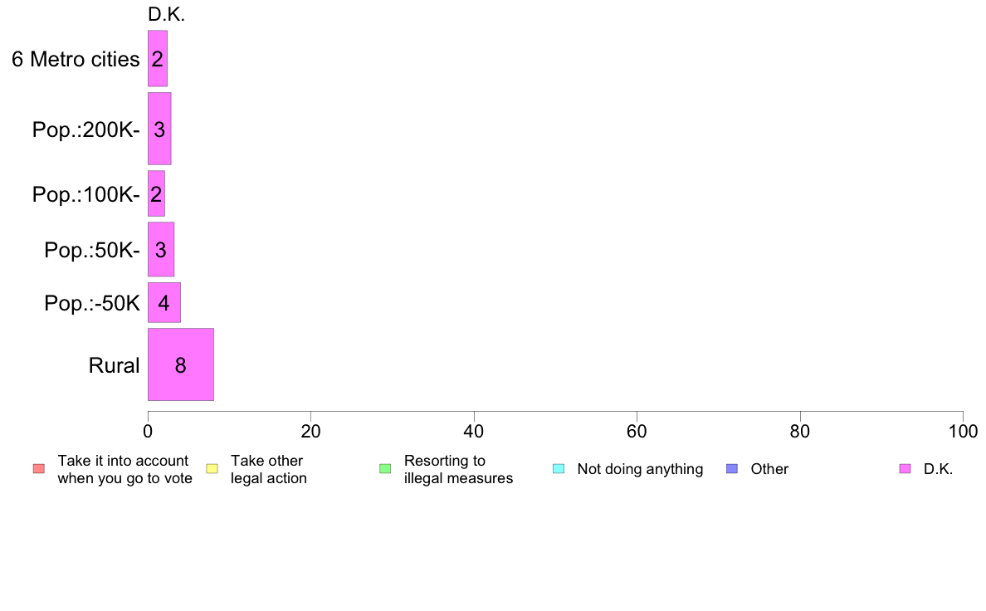The height and width of the screenshot is (611, 986).
Task: Click the 'Take other legal action' legend text
Action: tap(269, 469)
